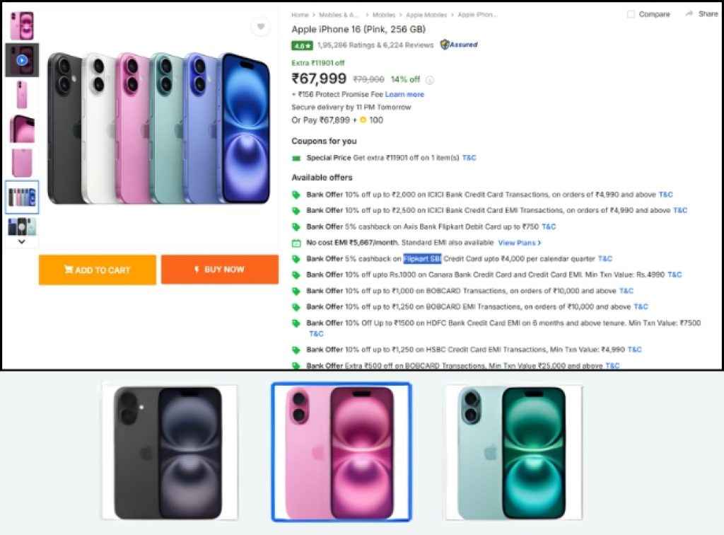
Task: Click the ADD TO CART button
Action: 97,269
